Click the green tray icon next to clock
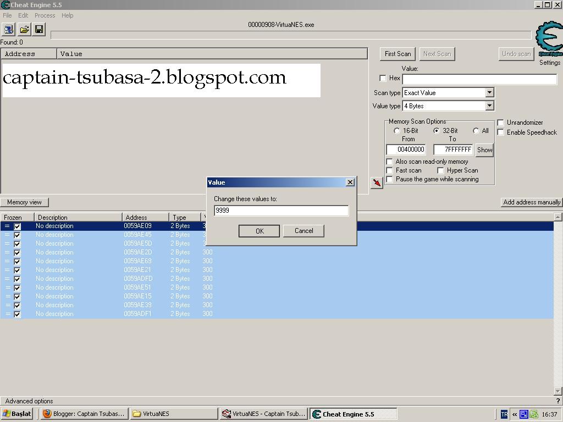This screenshot has height=422, width=563. (x=534, y=414)
